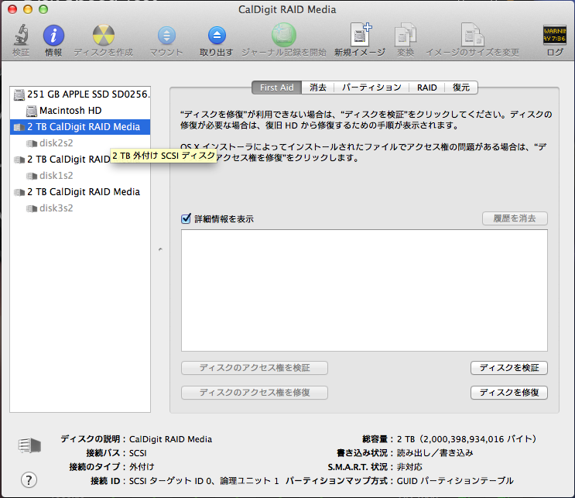This screenshot has width=575, height=498.
Task: Switch to the RAID tab
Action: [x=427, y=88]
